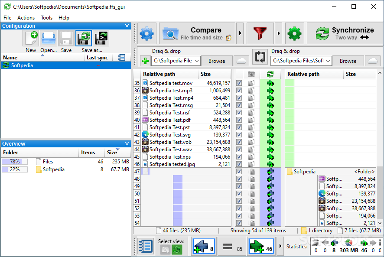This screenshot has height=257, width=384.
Task: Uncheck the checkbox for Softpedia Test.vob
Action: pos(239,142)
